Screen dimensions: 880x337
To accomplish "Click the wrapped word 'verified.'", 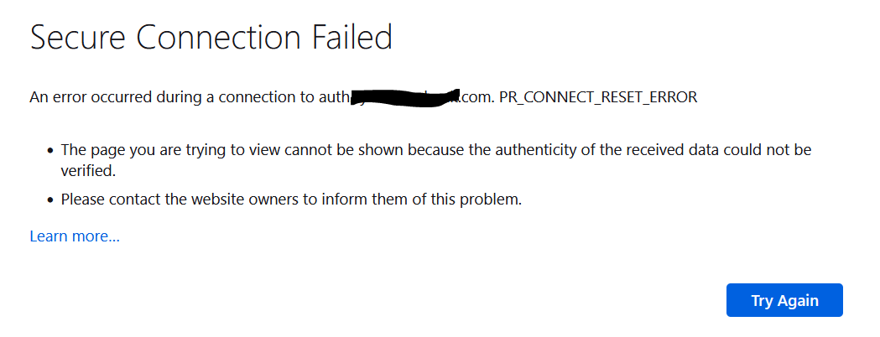I will [88, 171].
